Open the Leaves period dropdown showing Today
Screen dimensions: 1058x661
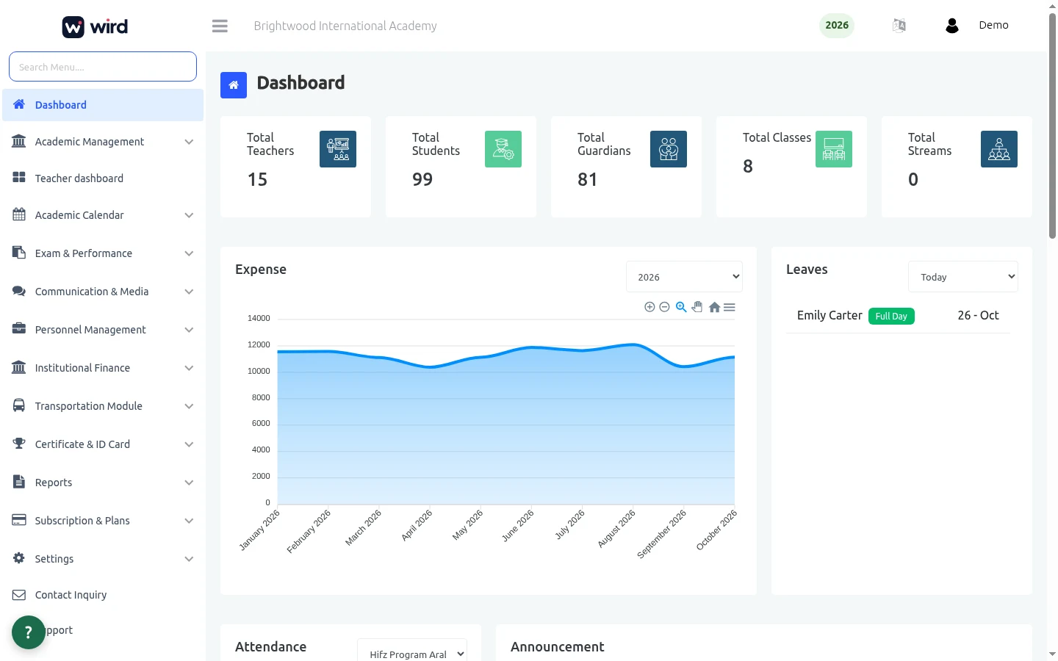pyautogui.click(x=962, y=277)
